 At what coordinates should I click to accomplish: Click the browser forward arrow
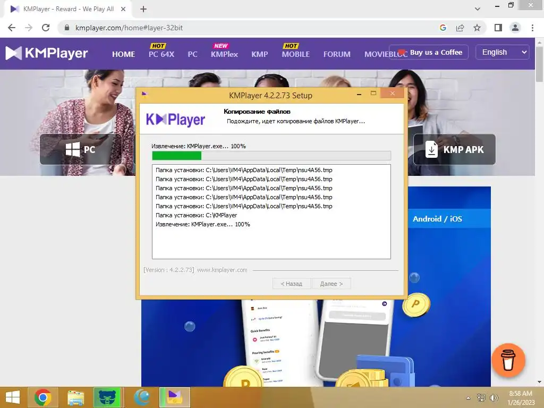29,28
